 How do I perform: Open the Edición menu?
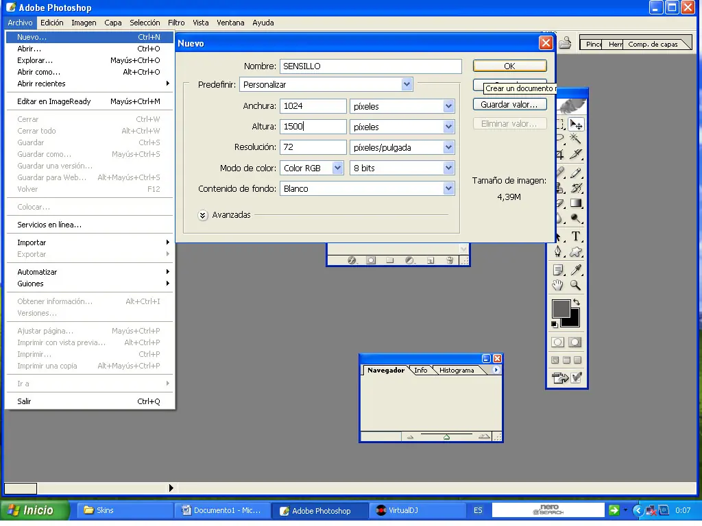(x=52, y=23)
